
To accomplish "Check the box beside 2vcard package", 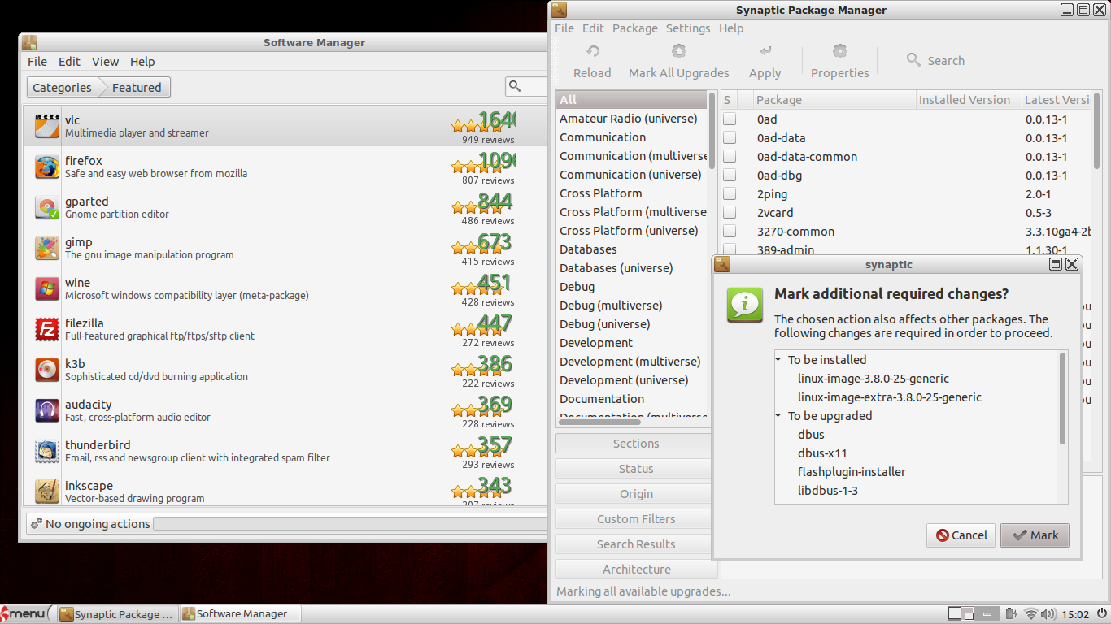I will (x=730, y=212).
